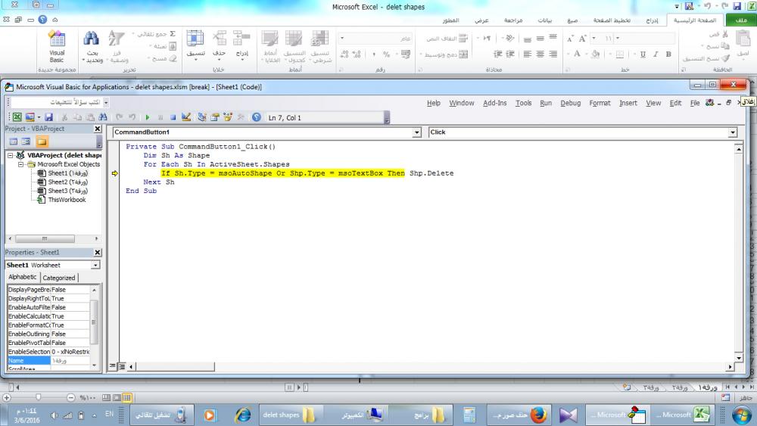Open the green File tab in Excel
Screen dimensions: 757x426
(x=741, y=20)
